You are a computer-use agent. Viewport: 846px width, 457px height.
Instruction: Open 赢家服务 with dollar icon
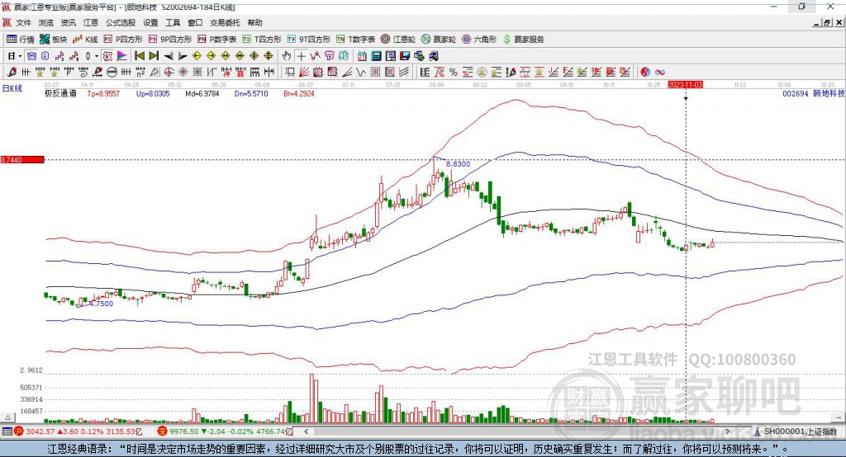point(523,40)
